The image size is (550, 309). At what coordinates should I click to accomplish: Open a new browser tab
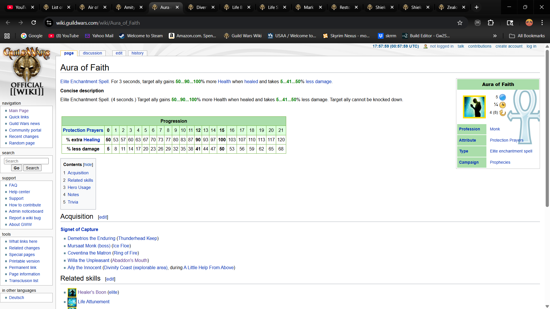click(x=477, y=7)
